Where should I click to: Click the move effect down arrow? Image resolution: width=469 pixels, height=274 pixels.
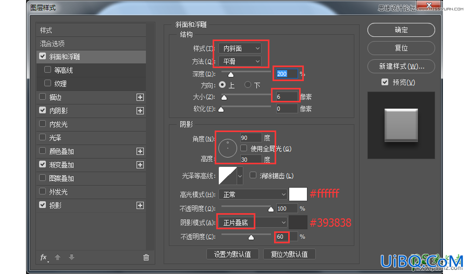[x=71, y=257]
